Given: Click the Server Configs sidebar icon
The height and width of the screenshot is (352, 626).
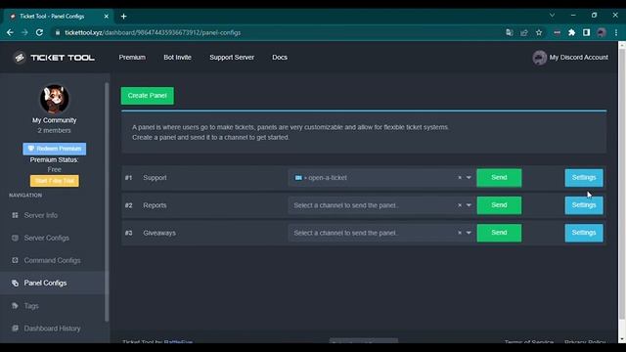Looking at the screenshot, I should (x=16, y=238).
